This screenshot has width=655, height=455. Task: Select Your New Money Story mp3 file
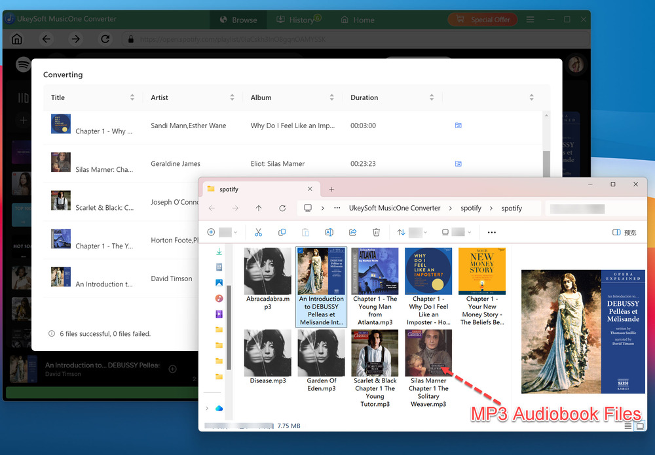click(x=482, y=287)
